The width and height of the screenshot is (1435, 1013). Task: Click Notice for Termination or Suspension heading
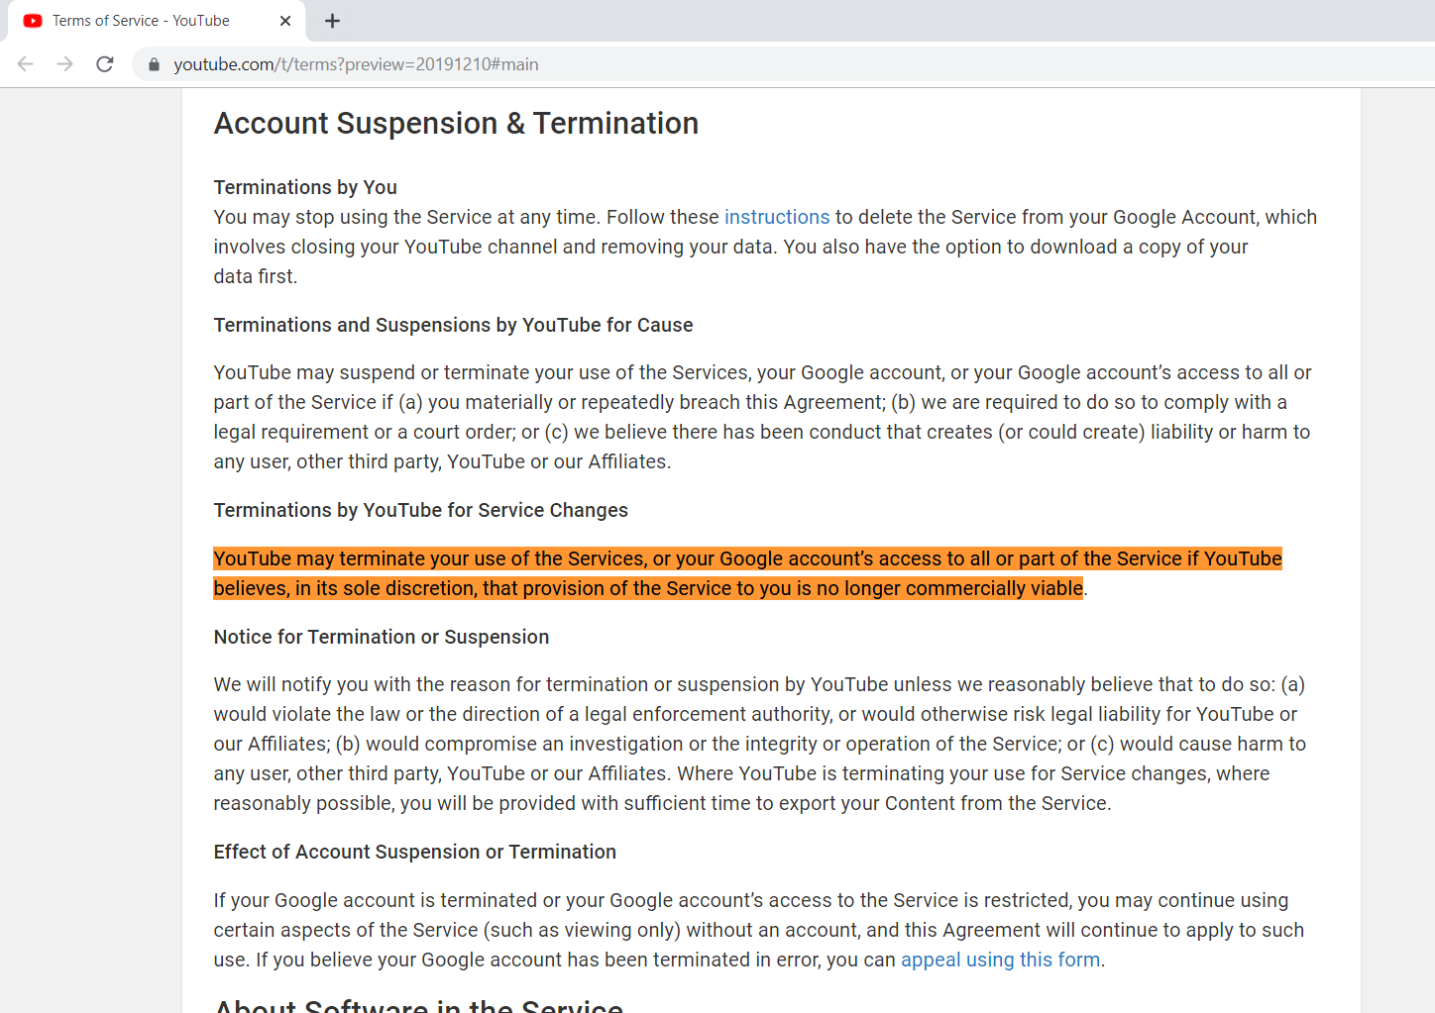pyautogui.click(x=382, y=637)
